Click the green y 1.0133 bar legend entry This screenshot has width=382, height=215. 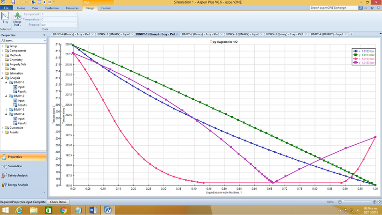tap(364, 55)
